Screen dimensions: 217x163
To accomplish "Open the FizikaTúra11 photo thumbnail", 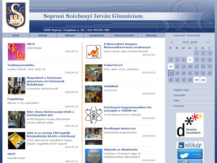I will coord(94,73).
